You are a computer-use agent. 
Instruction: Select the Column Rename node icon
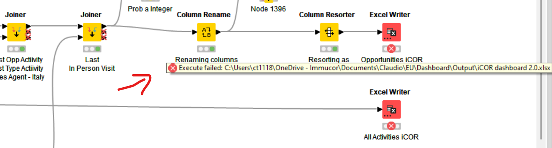coord(207,32)
